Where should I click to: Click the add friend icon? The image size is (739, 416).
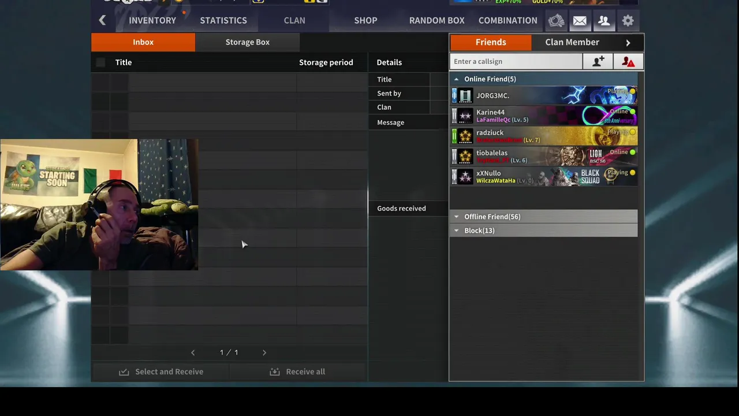point(598,61)
